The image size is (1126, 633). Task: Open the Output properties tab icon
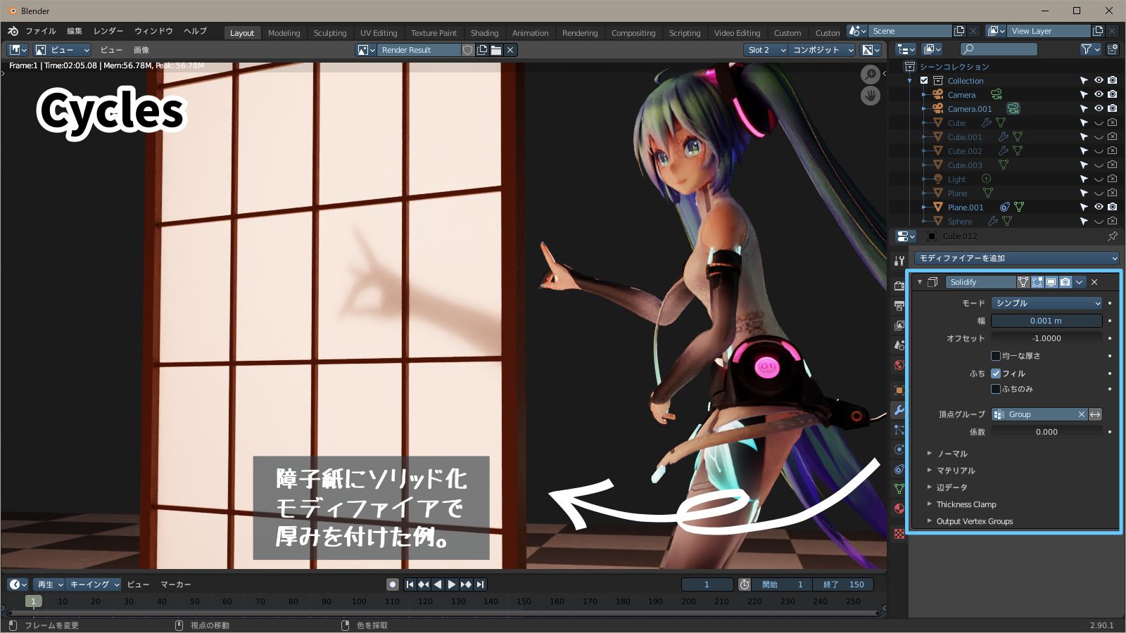(899, 305)
